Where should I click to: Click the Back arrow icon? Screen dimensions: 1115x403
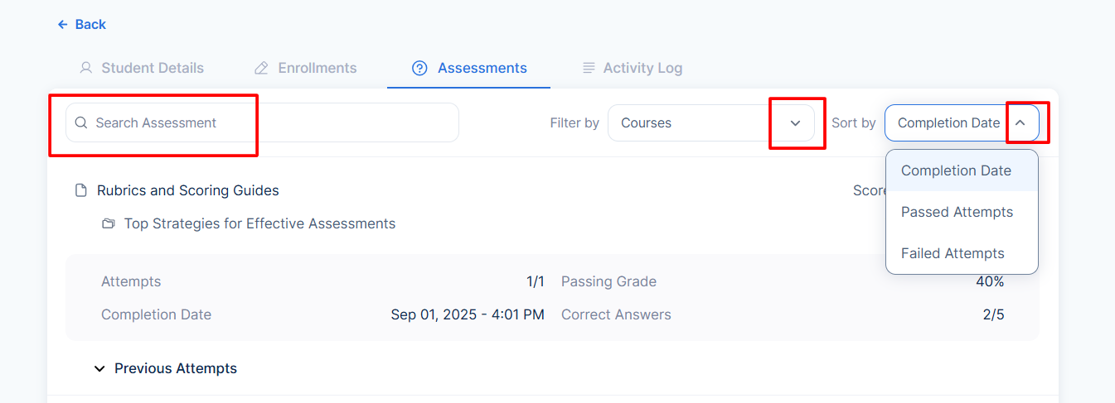pyautogui.click(x=62, y=25)
